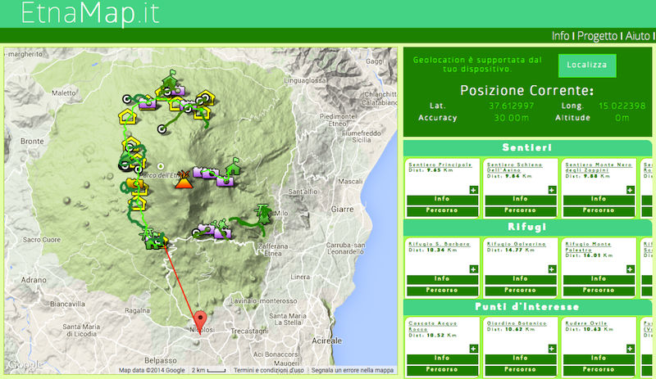Show Percorso for Rudere Ovile
This screenshot has width=656, height=379.
[x=599, y=369]
